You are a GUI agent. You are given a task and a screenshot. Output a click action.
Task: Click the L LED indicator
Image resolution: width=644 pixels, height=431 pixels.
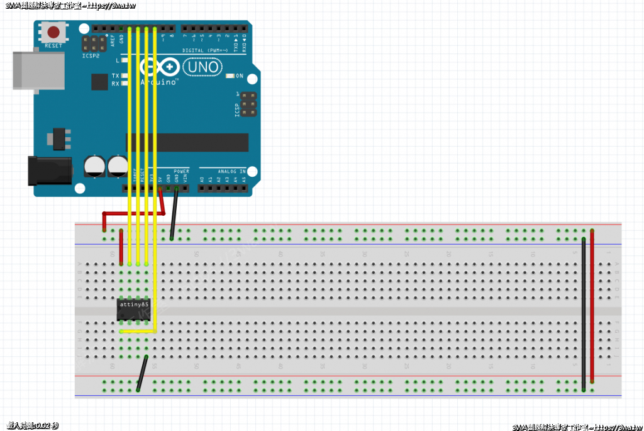125,61
